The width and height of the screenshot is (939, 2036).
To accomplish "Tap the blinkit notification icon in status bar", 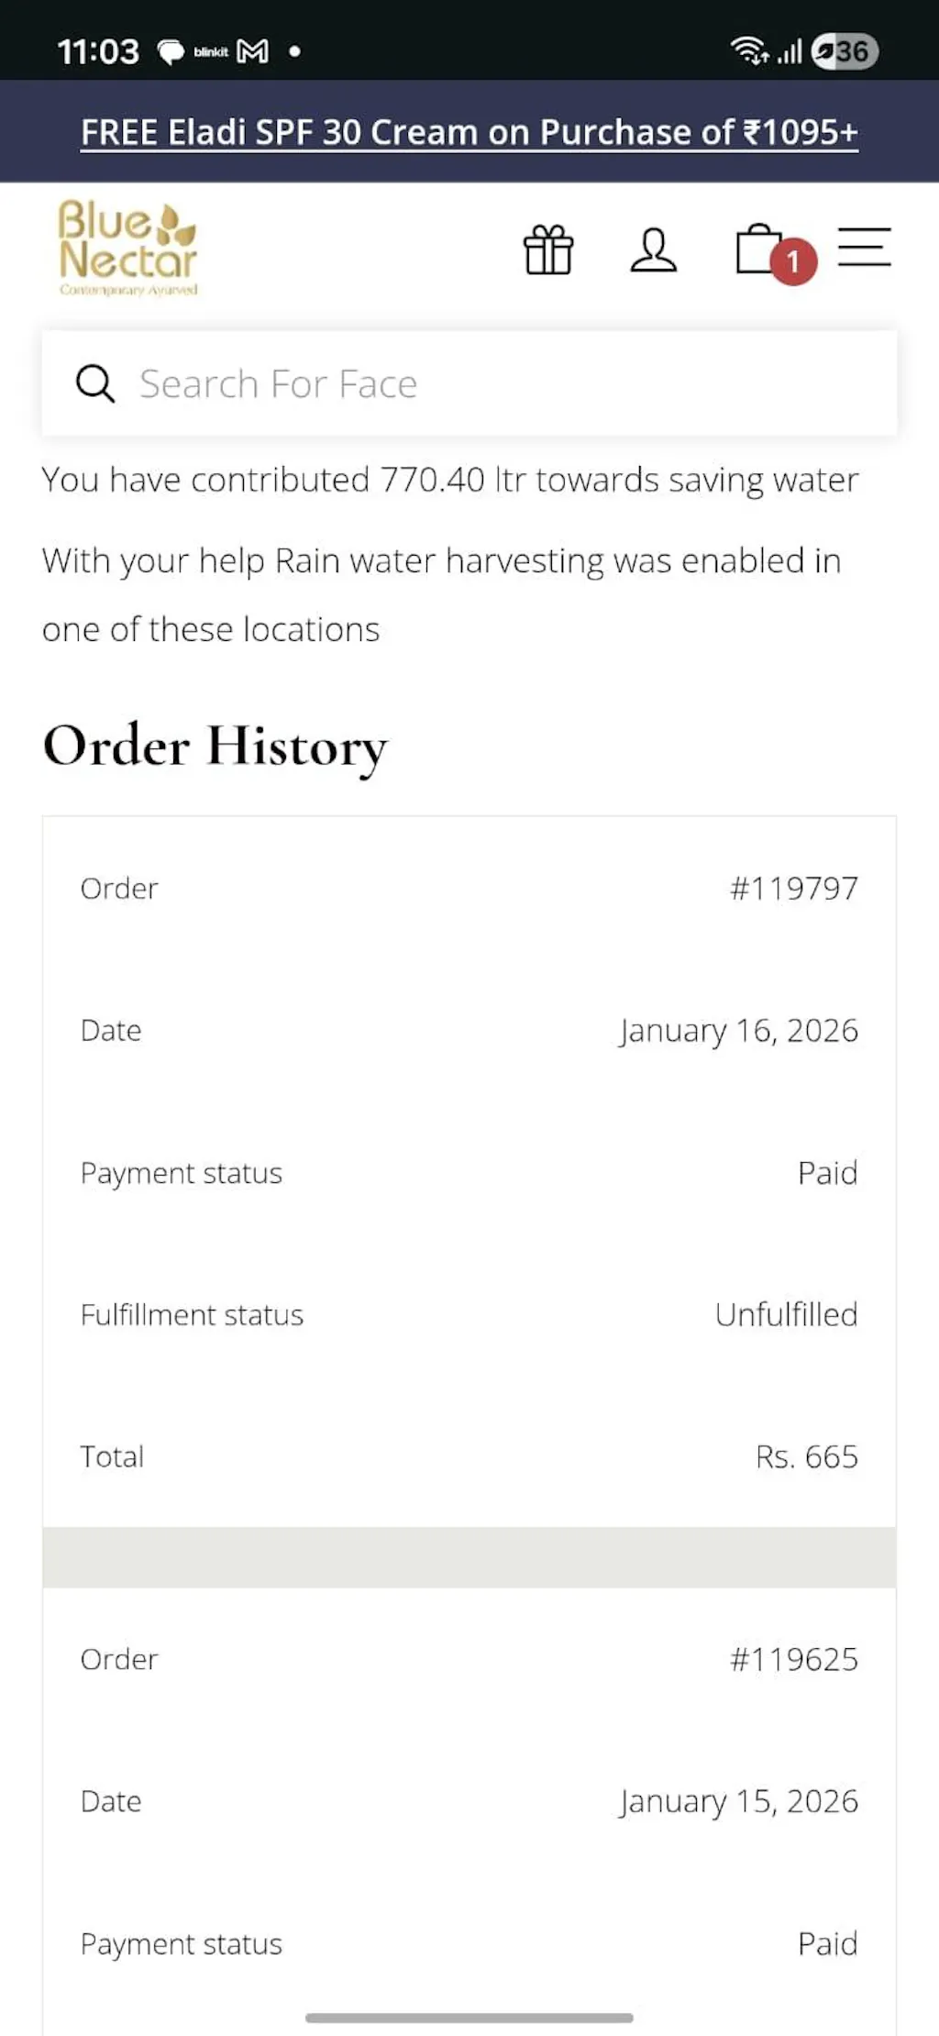I will (211, 51).
